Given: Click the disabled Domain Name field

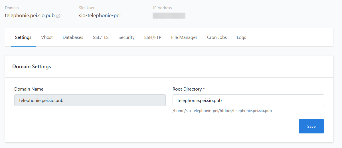Looking at the screenshot, I should pos(90,100).
